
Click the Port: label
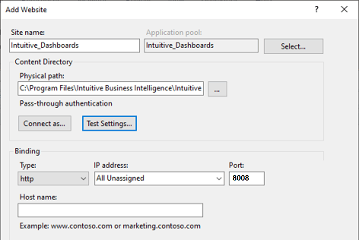[237, 165]
